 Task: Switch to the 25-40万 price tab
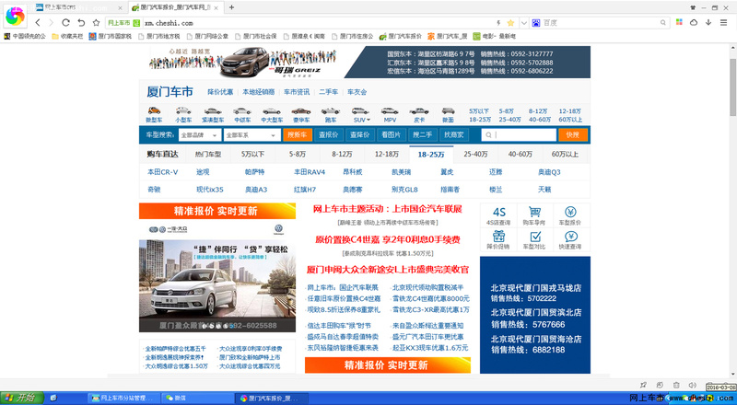[475, 154]
